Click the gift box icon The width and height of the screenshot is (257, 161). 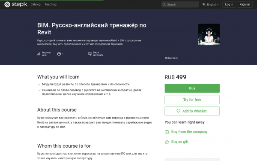point(167,142)
